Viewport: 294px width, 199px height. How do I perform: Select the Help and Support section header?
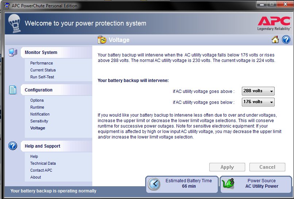57,146
